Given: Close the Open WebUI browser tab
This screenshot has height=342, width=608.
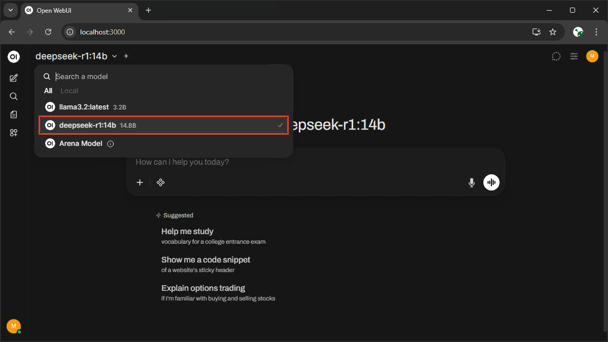Looking at the screenshot, I should [130, 10].
